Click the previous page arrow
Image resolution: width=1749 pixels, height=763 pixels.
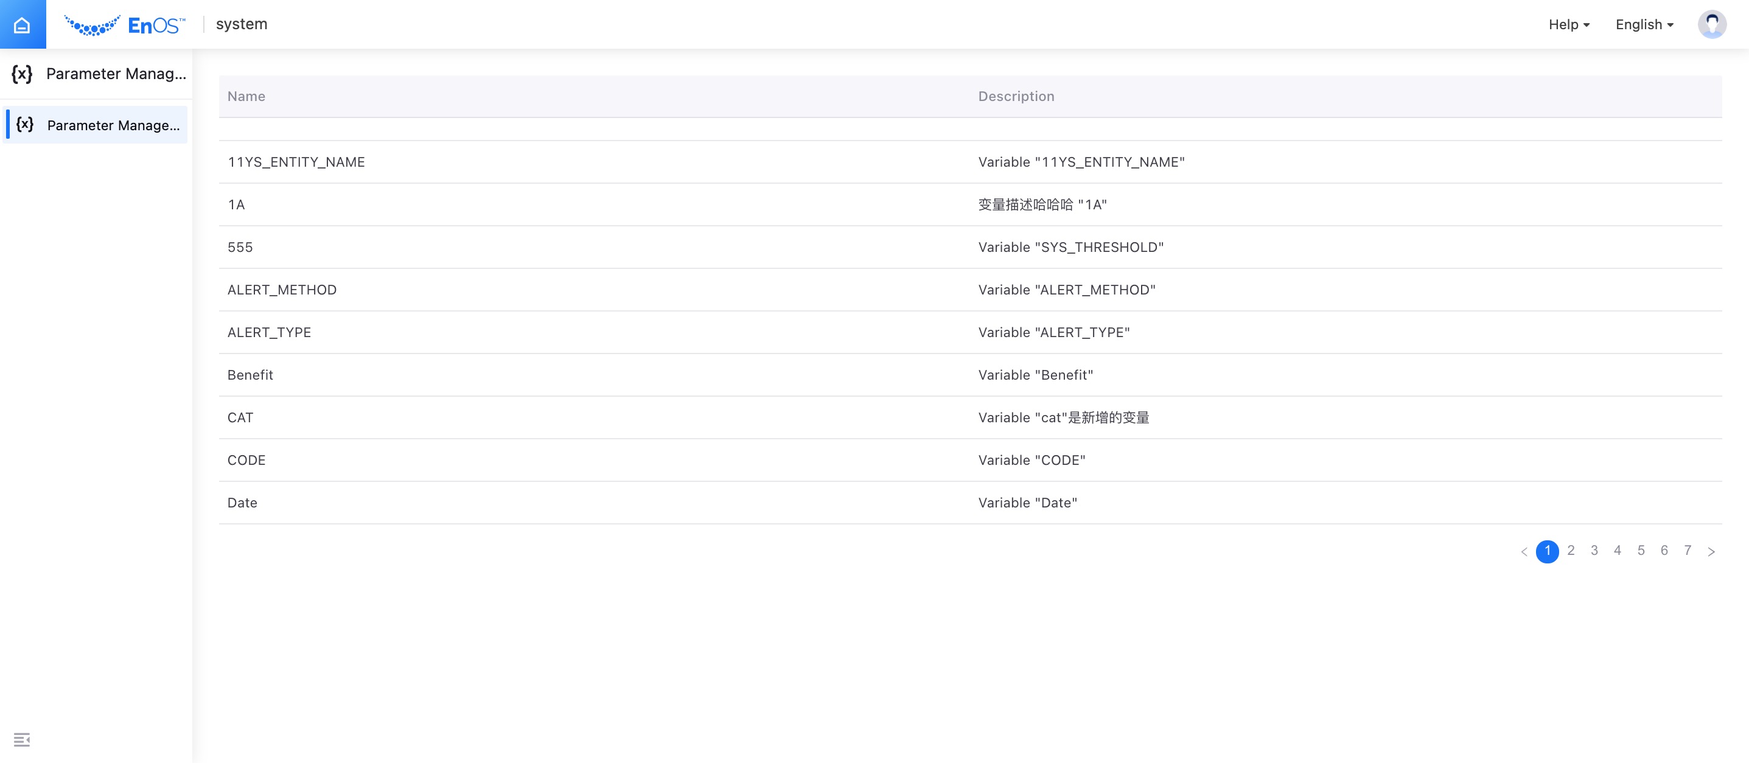pos(1525,549)
